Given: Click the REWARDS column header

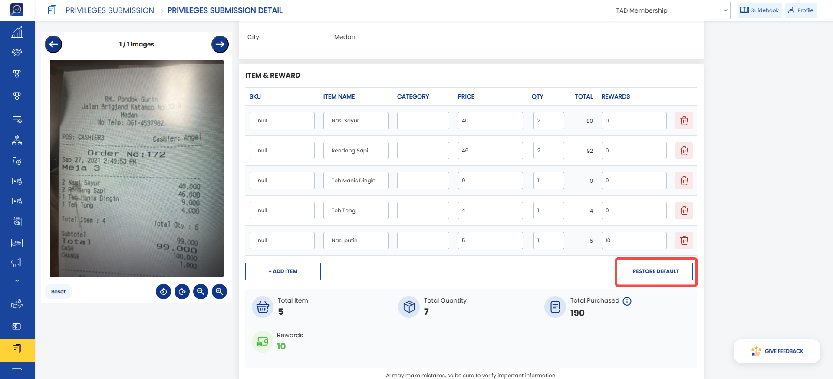Looking at the screenshot, I should tap(616, 96).
